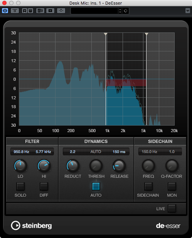Step presets with the up/down arrows
Image resolution: width=192 pixels, height=238 pixels.
click(x=120, y=11)
